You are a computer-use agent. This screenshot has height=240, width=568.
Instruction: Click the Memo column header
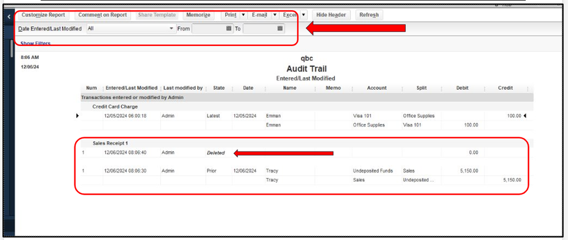(x=333, y=88)
